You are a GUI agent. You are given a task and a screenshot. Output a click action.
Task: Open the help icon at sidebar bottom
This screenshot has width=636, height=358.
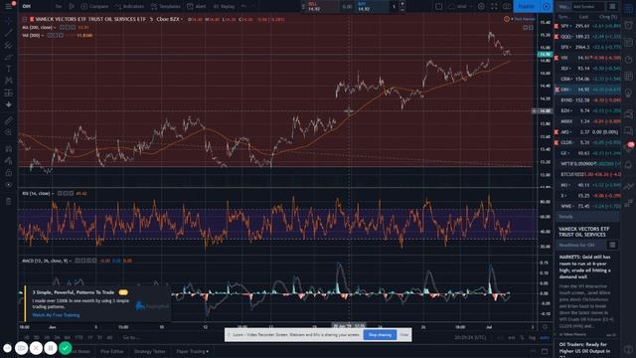pyautogui.click(x=628, y=349)
